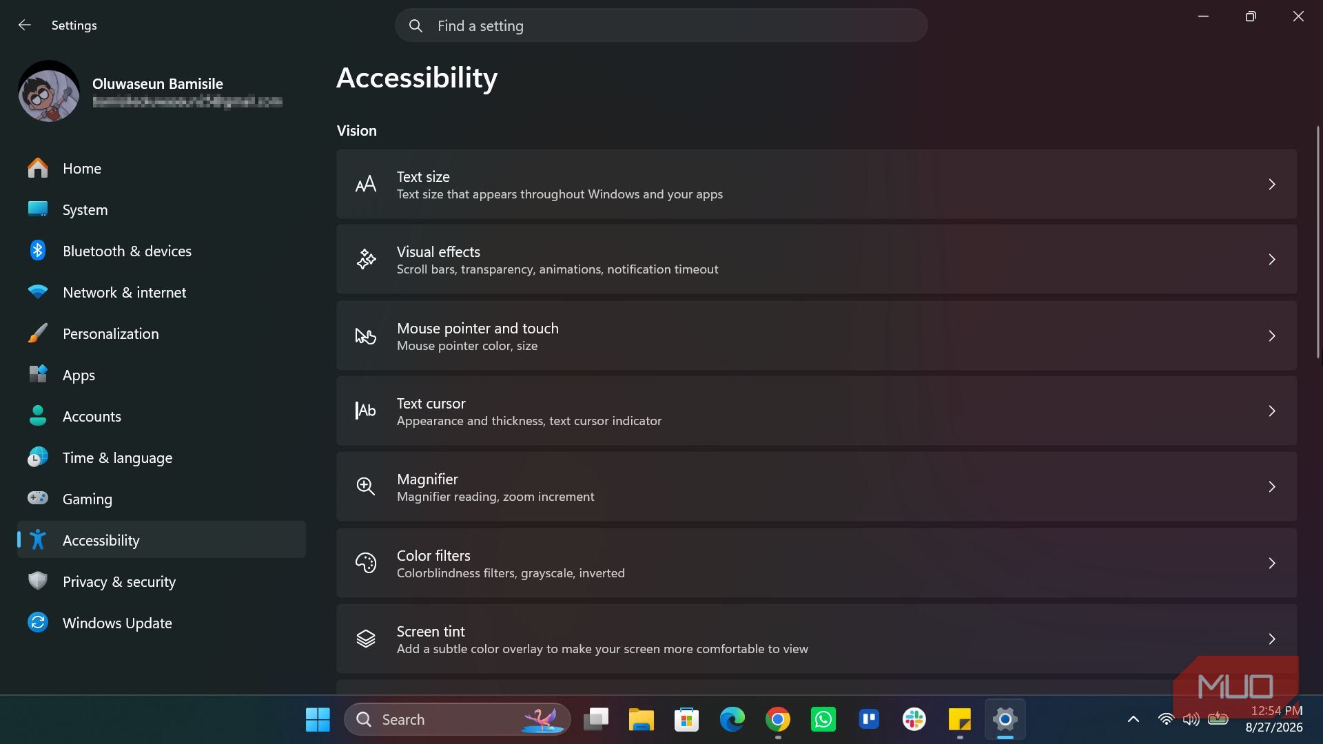Click the Wi-Fi tray icon
The height and width of the screenshot is (744, 1323).
(1166, 719)
